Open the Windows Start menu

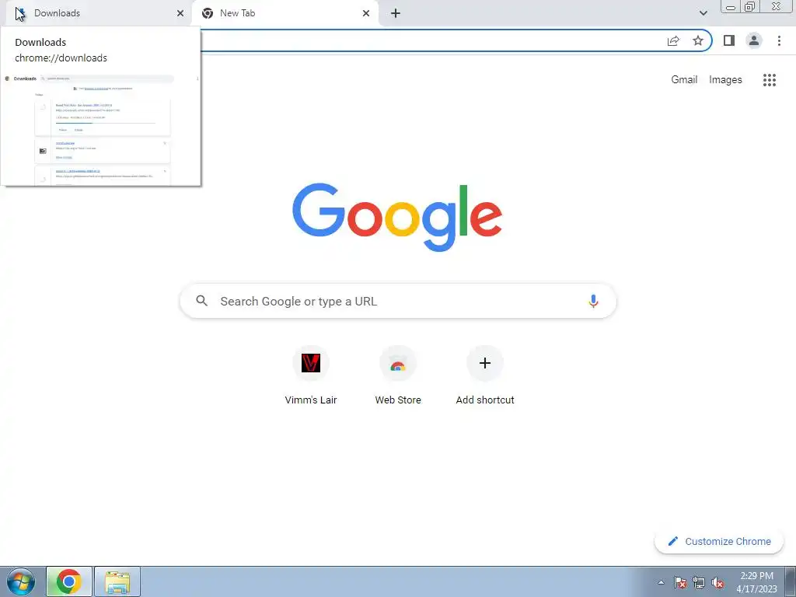pyautogui.click(x=21, y=581)
